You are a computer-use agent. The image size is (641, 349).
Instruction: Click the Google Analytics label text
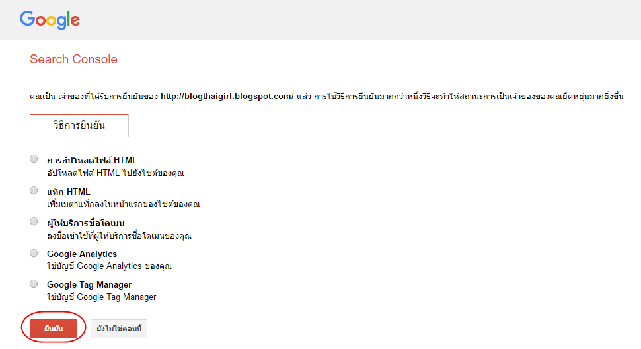click(82, 254)
